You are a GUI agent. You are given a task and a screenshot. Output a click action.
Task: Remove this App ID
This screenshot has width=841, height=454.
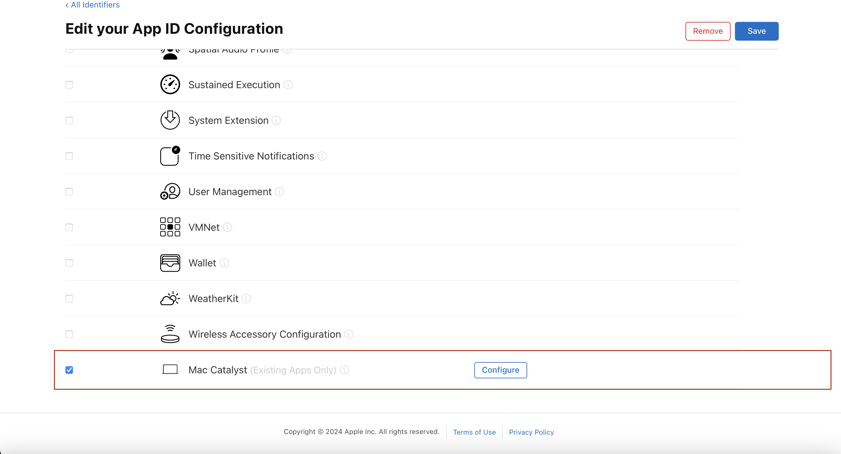point(707,31)
